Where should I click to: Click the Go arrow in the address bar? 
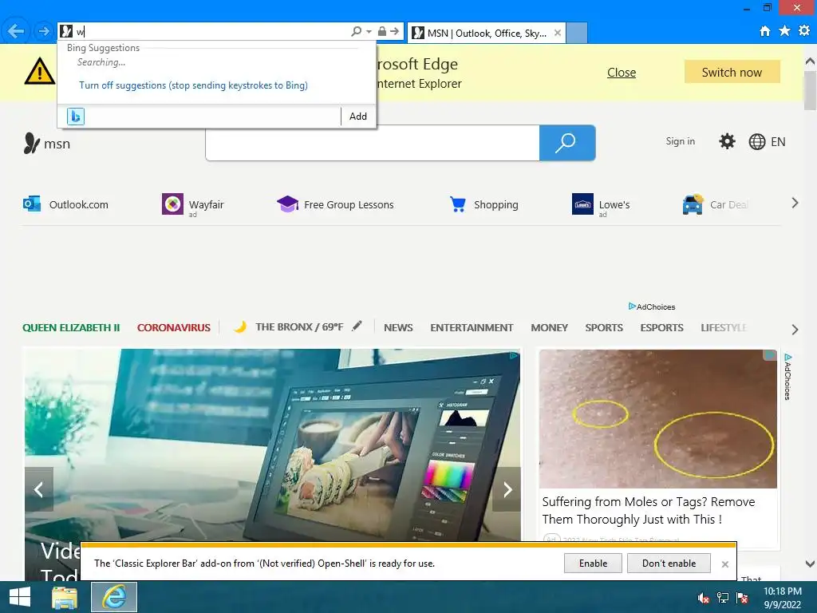(395, 31)
